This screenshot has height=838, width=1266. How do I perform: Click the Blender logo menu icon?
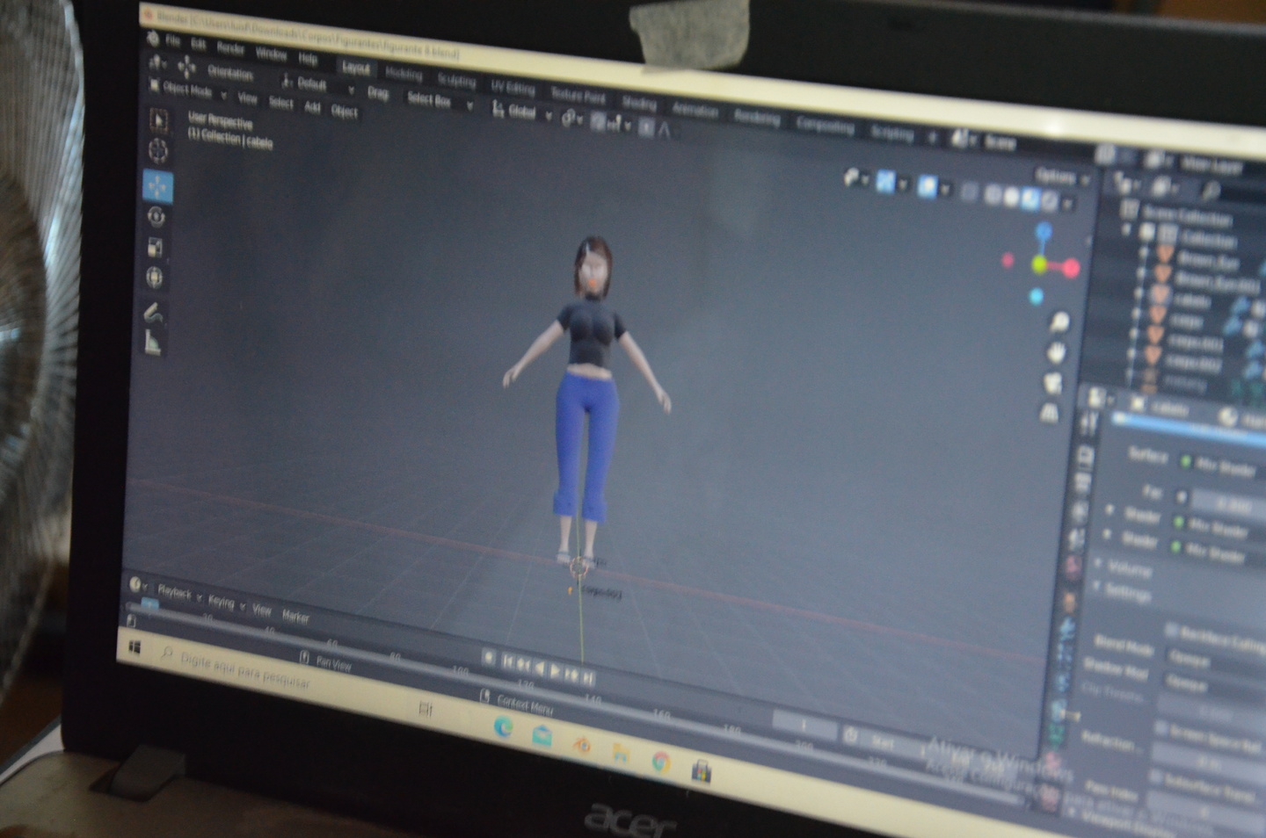tap(153, 39)
